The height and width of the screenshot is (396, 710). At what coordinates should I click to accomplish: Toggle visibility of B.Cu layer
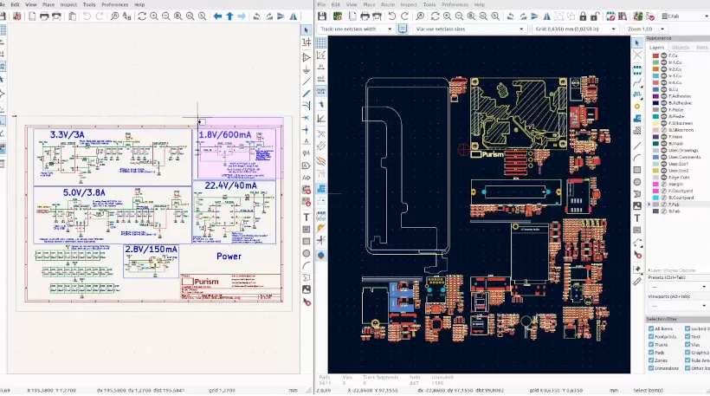(664, 90)
